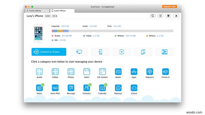Screen dimensions: 205x115
Task: Click the Photos green legend swatch
Action: click(116, 36)
